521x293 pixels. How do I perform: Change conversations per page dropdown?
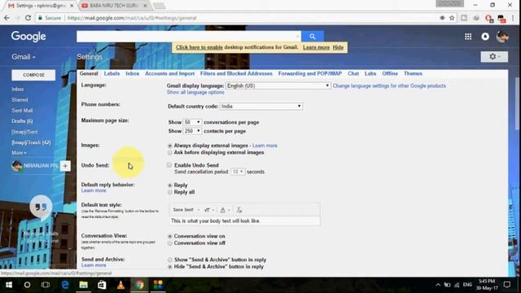[192, 122]
